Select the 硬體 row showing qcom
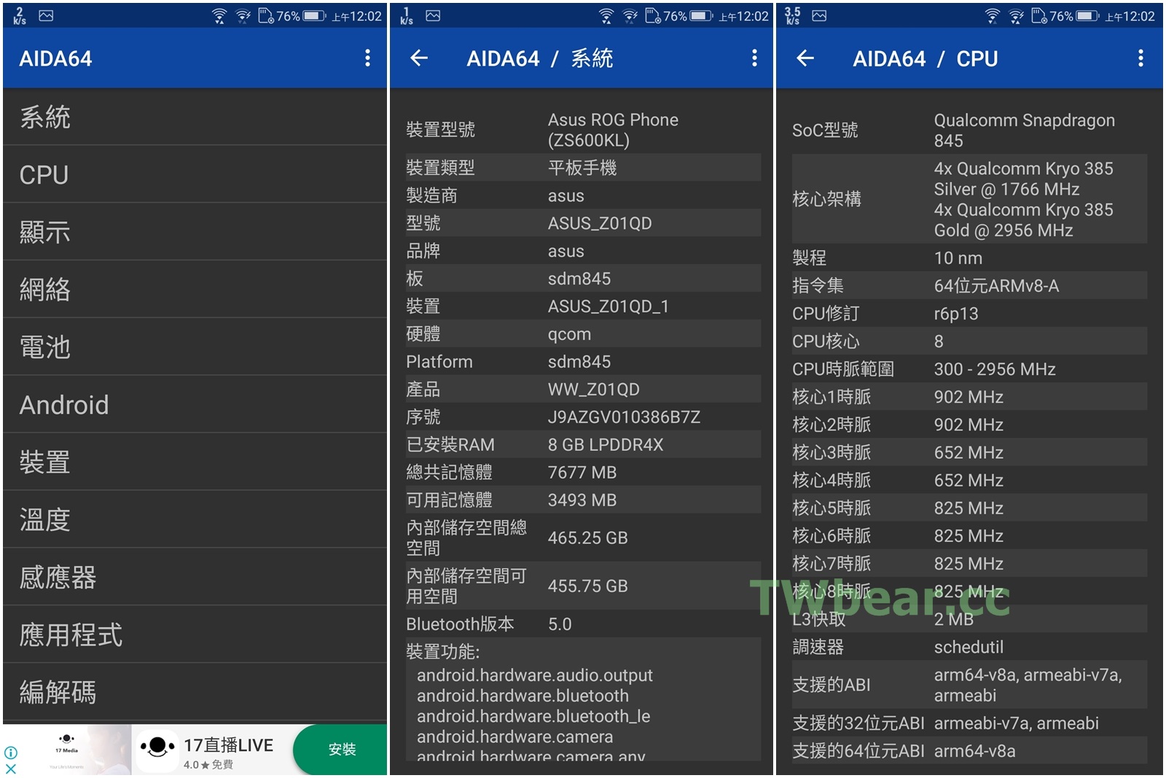This screenshot has width=1166, height=778. (583, 334)
